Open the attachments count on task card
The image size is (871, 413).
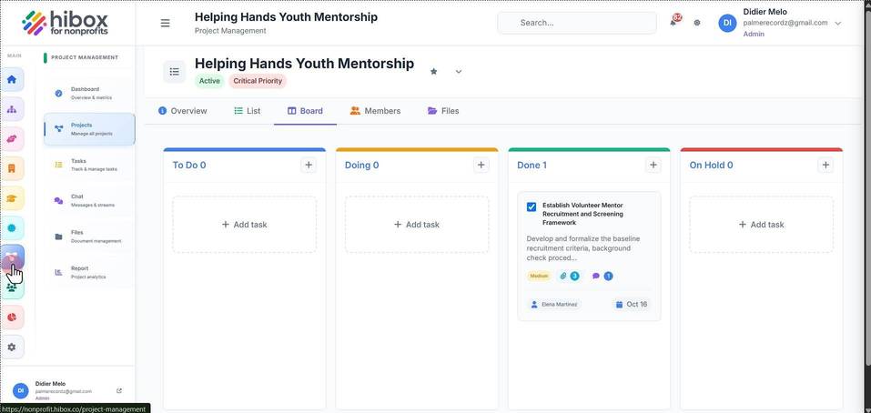click(570, 276)
